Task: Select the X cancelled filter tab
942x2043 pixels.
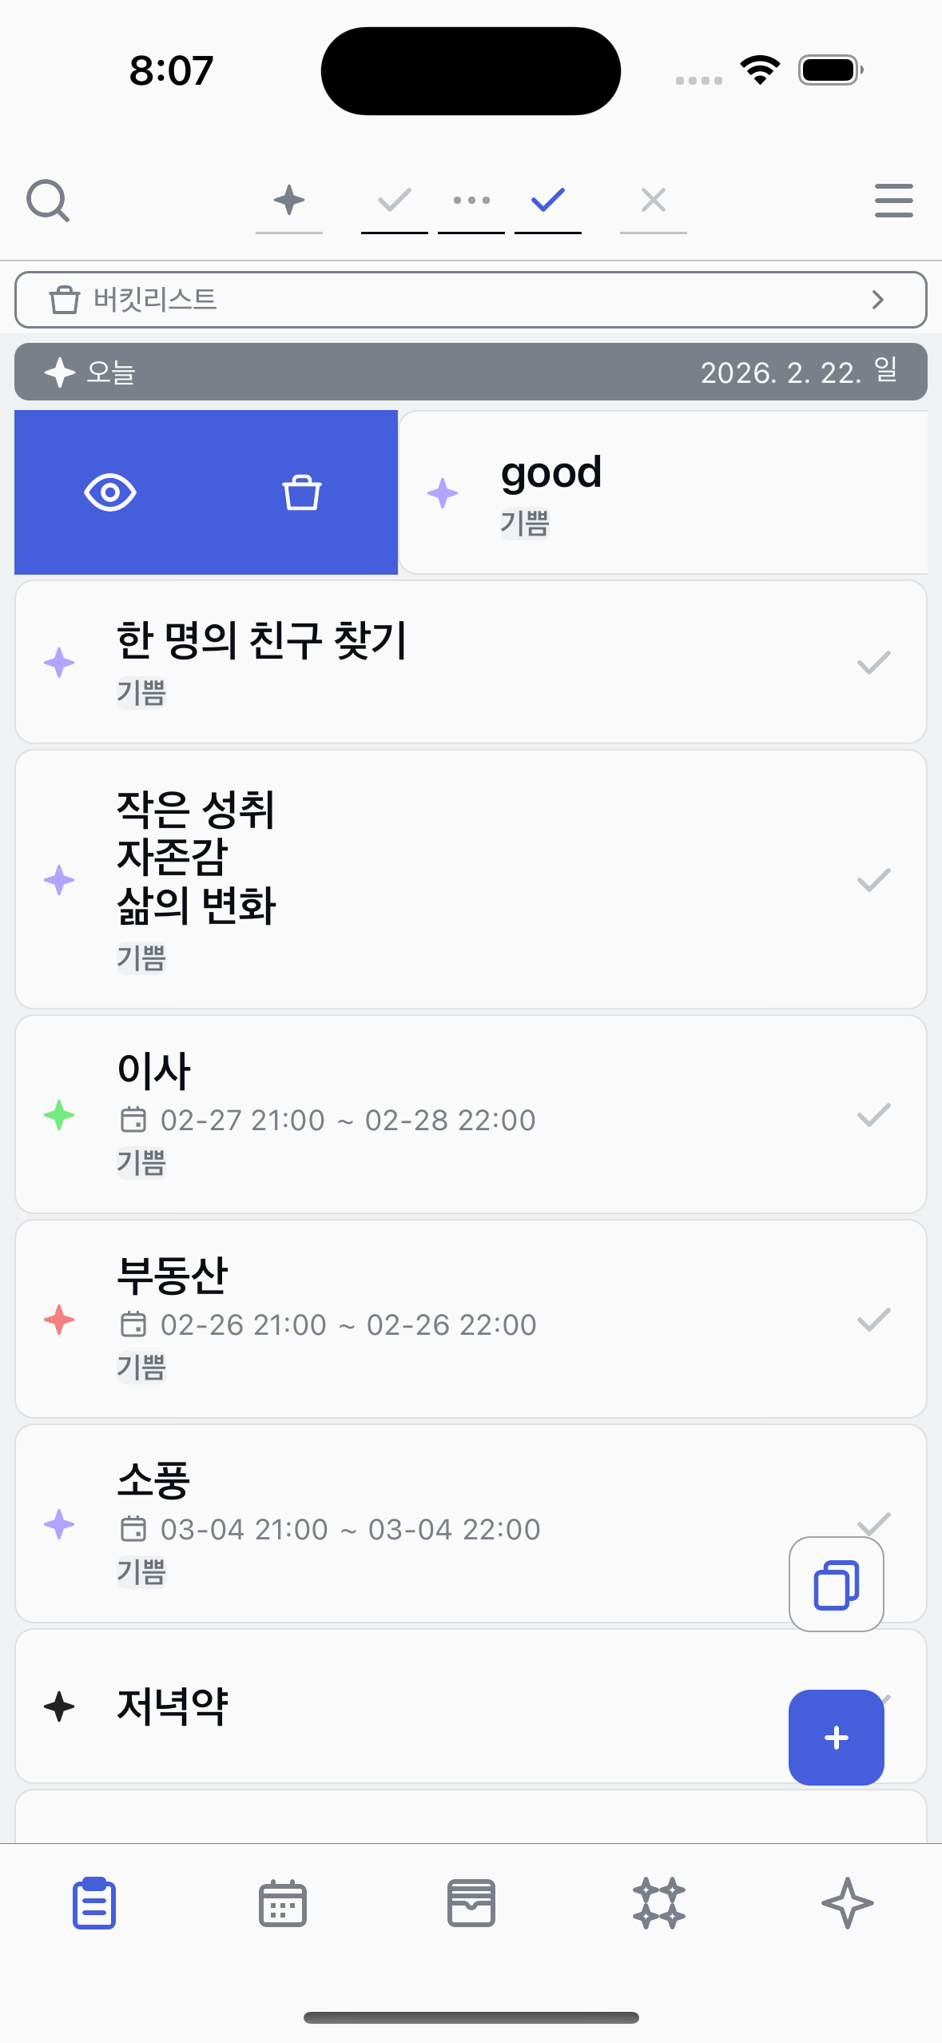Action: coord(653,201)
